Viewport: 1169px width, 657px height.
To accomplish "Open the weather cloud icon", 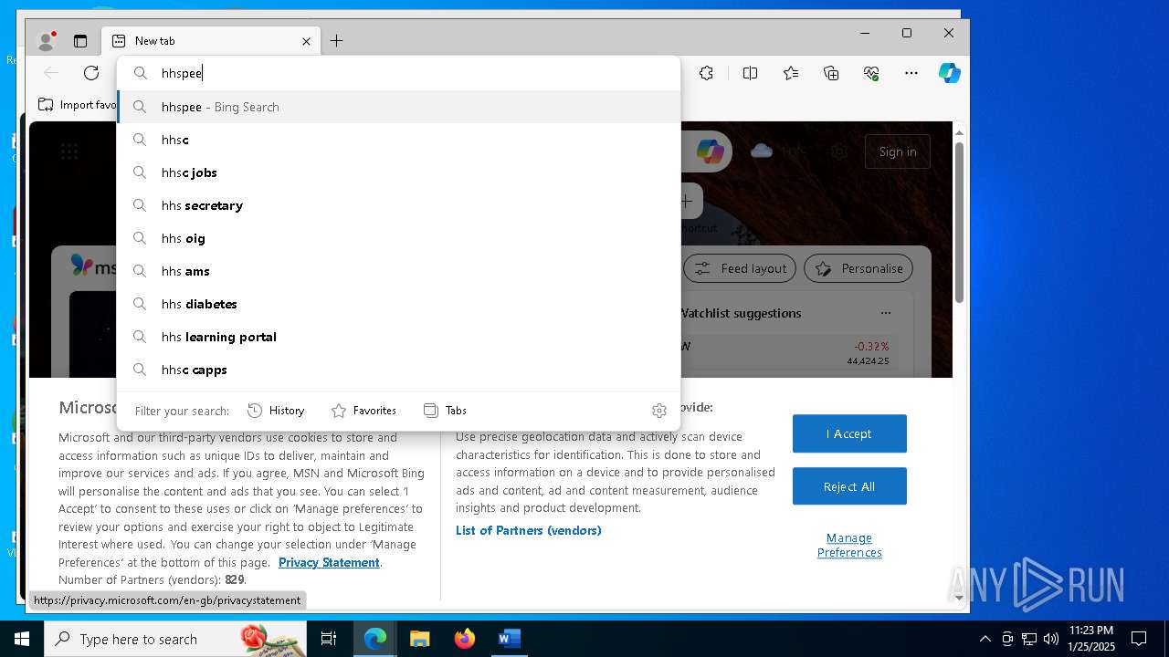I will pos(762,151).
